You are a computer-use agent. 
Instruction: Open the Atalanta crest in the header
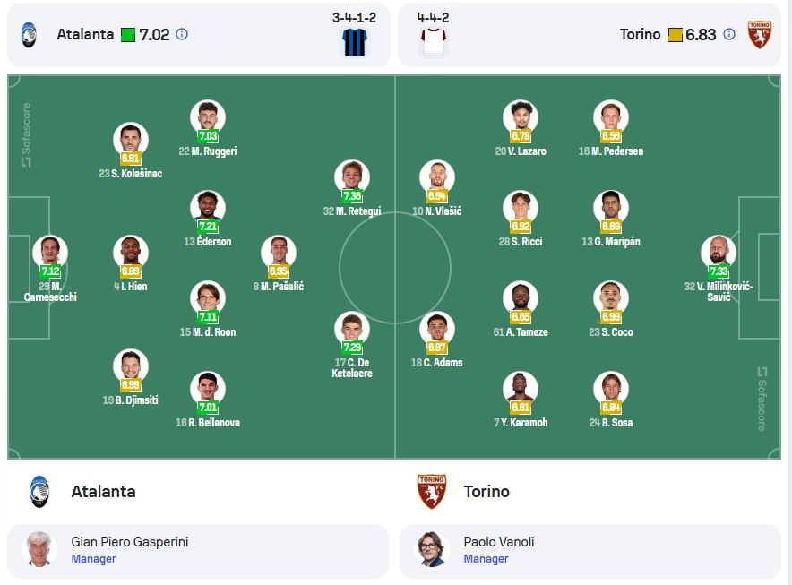[29, 34]
